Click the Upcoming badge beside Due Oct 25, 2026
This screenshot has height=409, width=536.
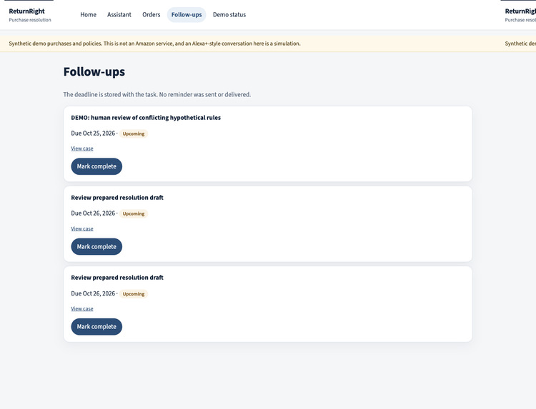click(134, 133)
